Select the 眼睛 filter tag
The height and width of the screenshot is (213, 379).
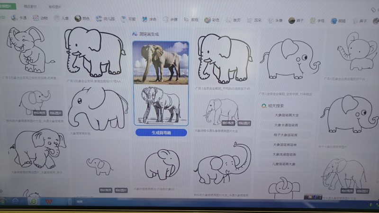click(x=338, y=21)
